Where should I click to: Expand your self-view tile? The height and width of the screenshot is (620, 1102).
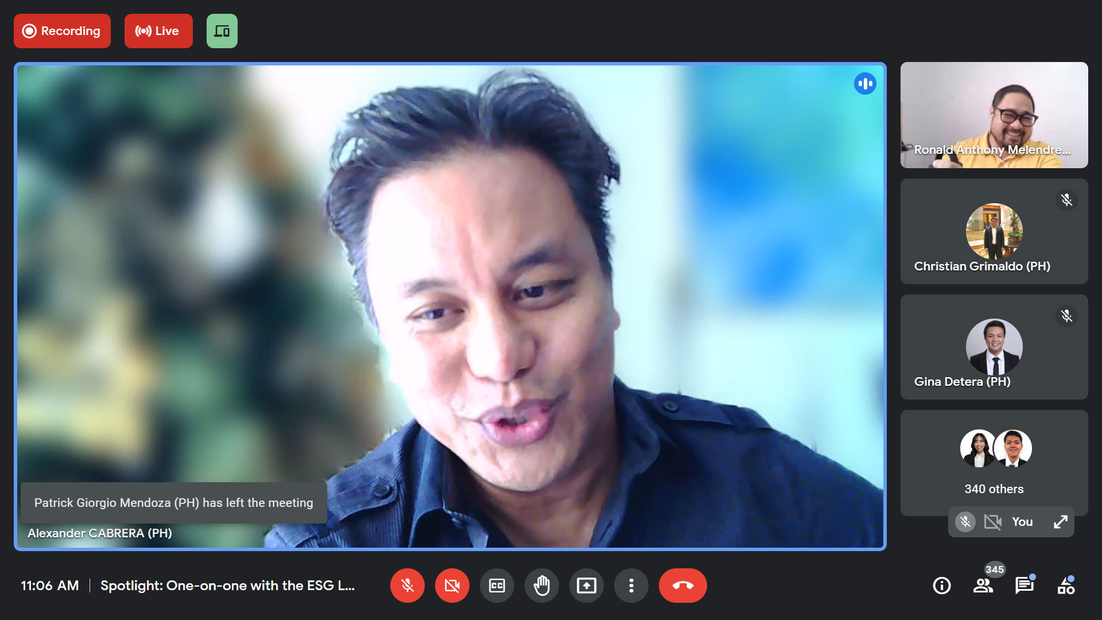1060,522
